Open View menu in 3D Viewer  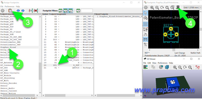click(x=154, y=63)
